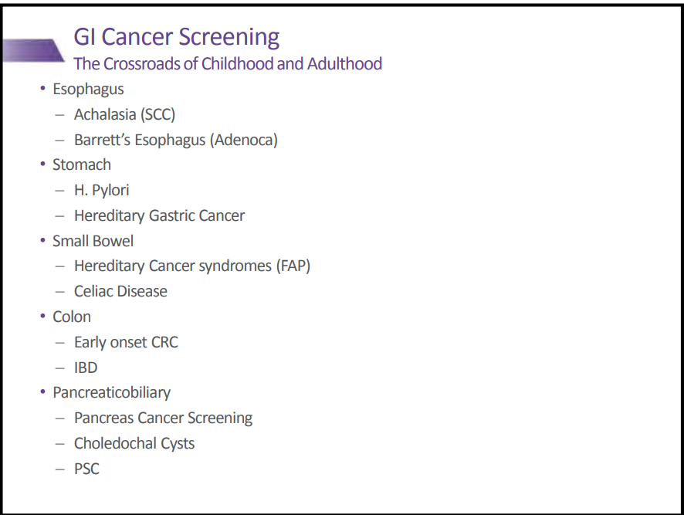This screenshot has height=515, width=684.
Task: Select the "H. Pylori" sub-bullet
Action: pos(101,190)
